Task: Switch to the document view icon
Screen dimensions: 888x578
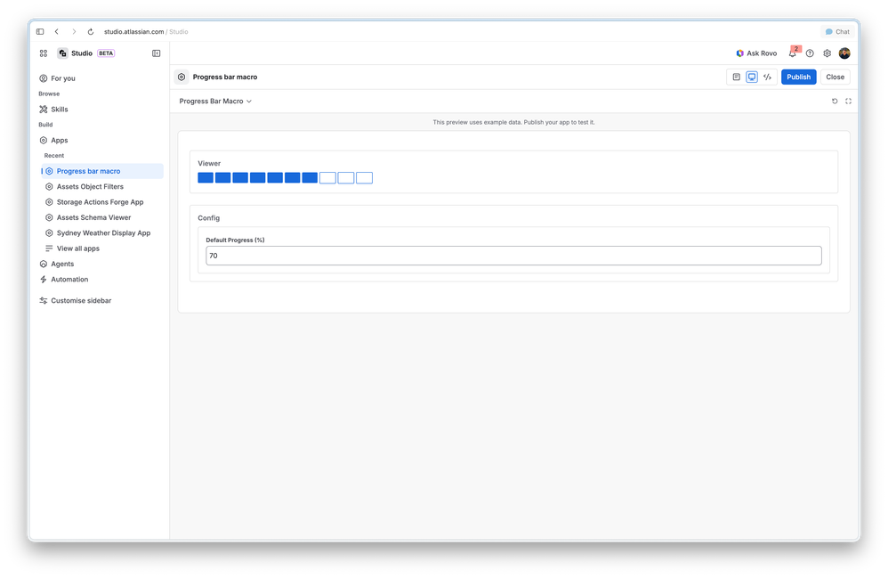Action: pos(736,77)
